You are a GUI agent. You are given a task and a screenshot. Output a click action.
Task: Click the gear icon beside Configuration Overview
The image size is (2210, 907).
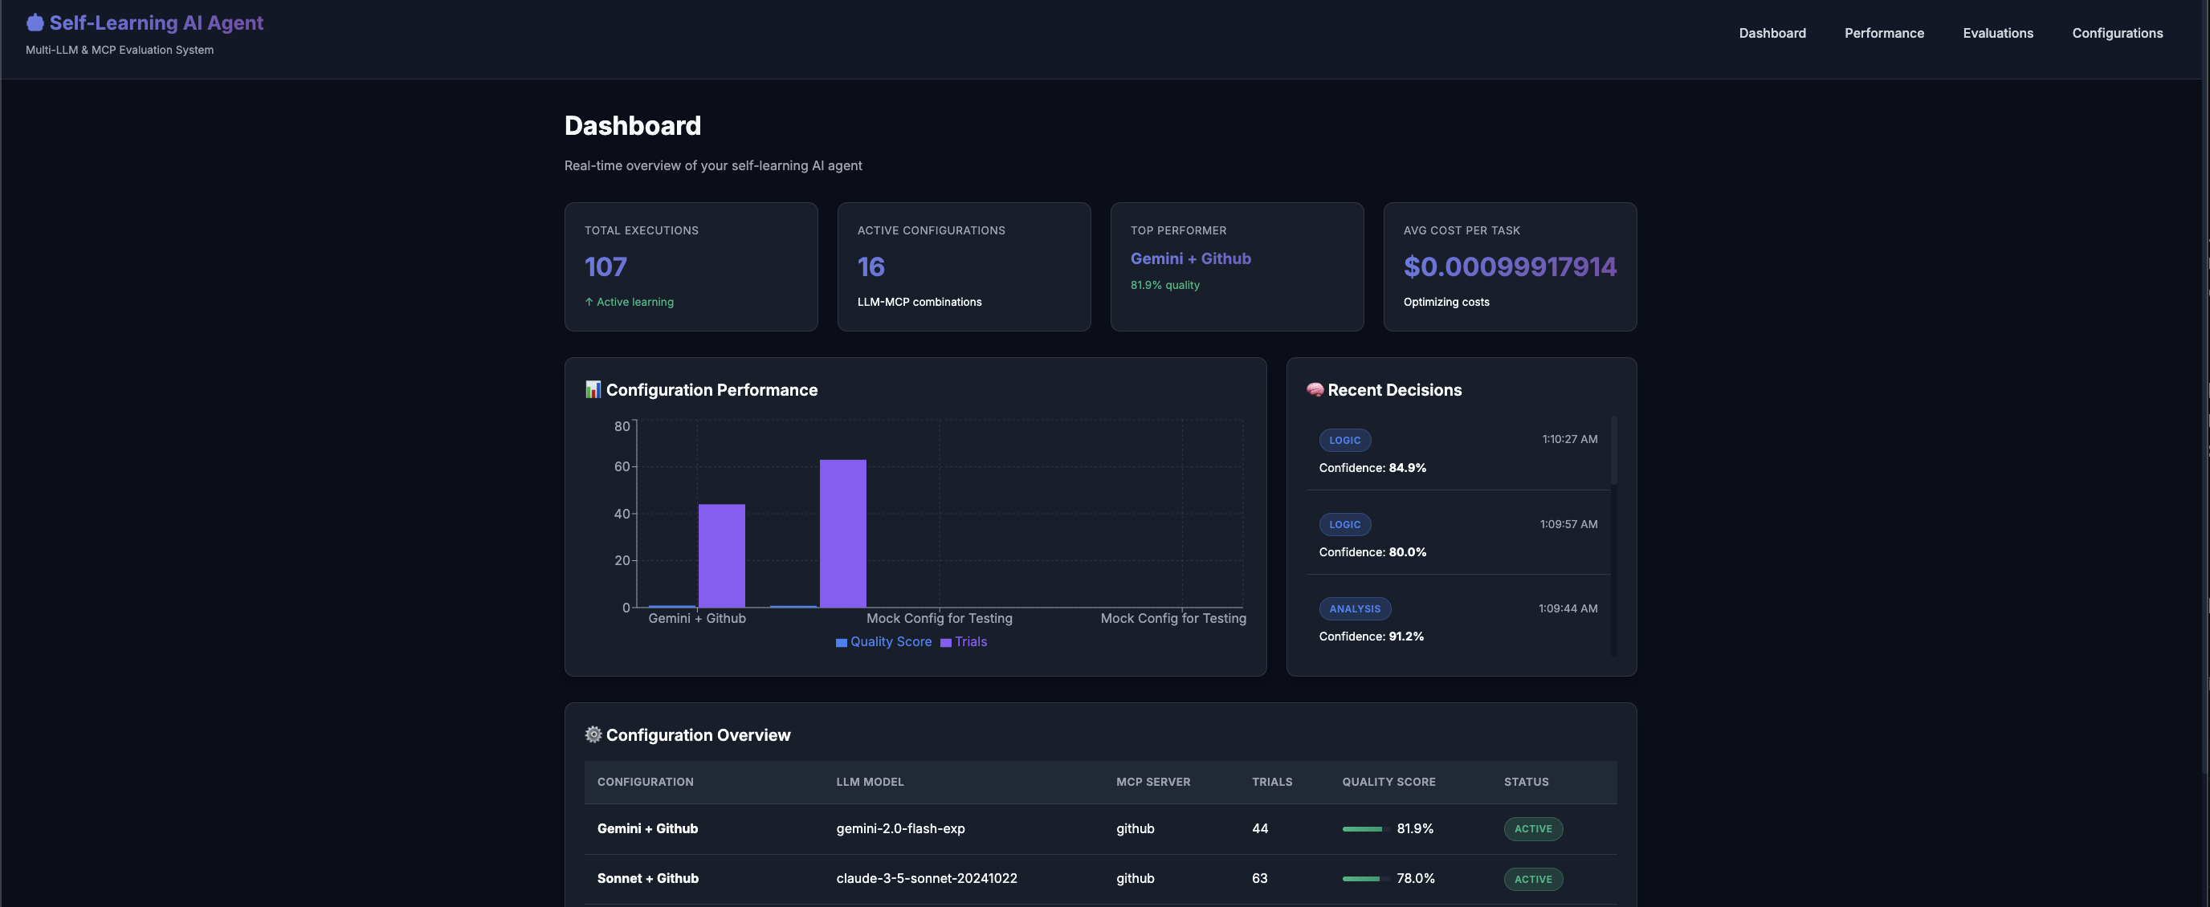593,734
